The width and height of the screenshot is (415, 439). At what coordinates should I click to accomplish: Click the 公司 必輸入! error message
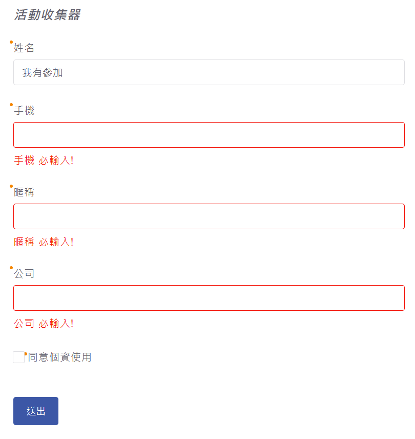[x=44, y=324]
